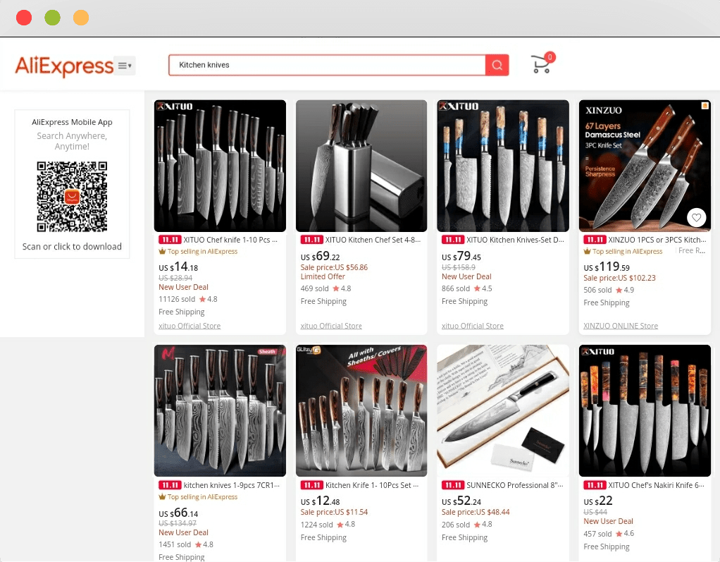
Task: Click title 'XINZUO 1PCS or 3PCS Kitch...'
Action: pyautogui.click(x=657, y=240)
